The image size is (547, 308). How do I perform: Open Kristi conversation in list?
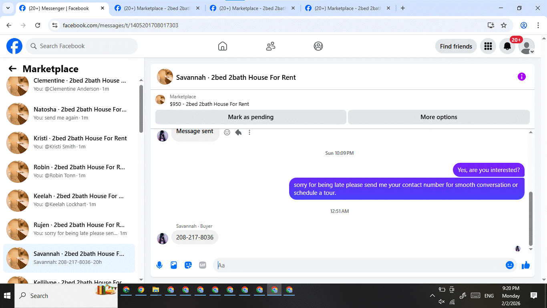tap(69, 142)
